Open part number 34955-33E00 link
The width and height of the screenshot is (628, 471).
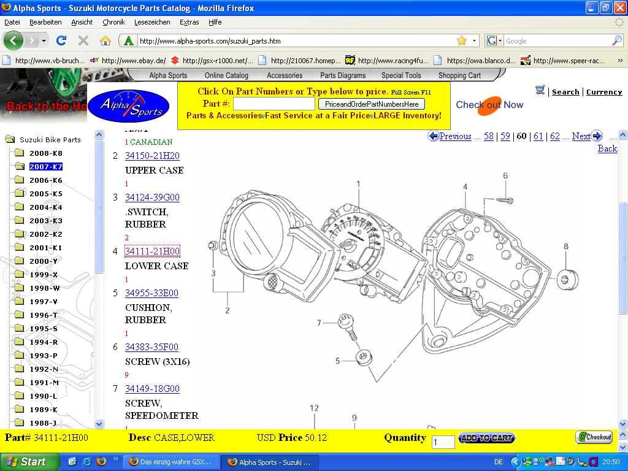[x=151, y=293]
